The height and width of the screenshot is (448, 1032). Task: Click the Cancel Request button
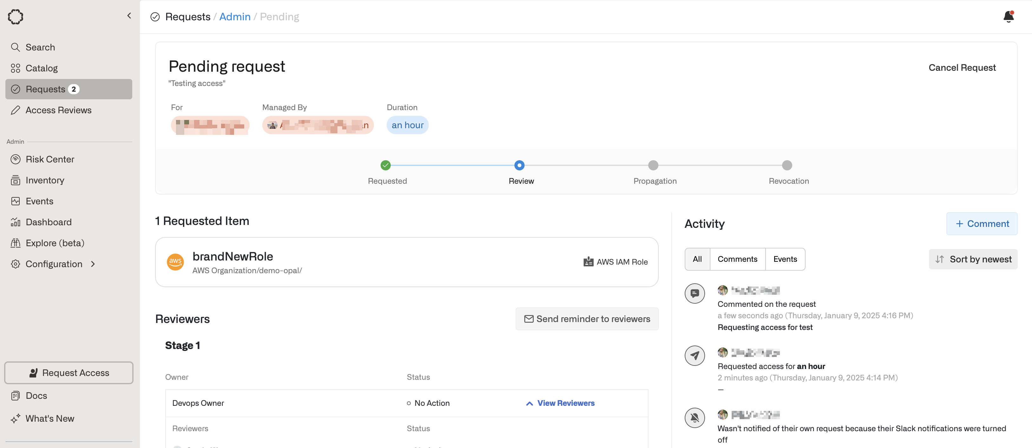click(x=962, y=68)
